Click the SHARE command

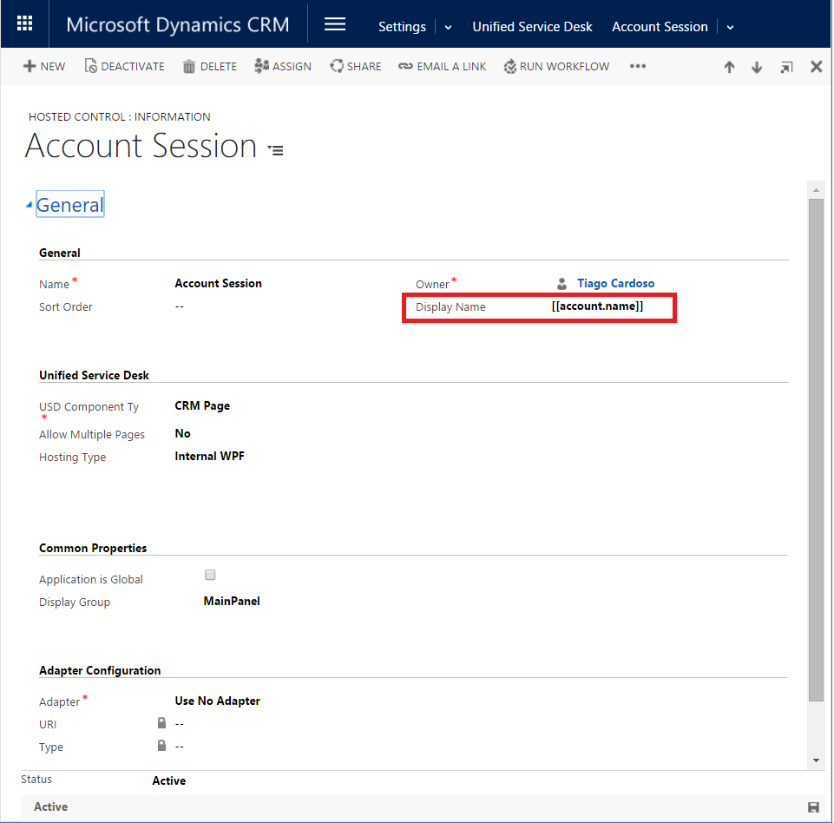click(x=356, y=67)
